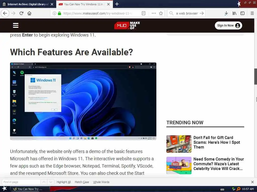Image resolution: width=257 pixels, height=192 pixels.
Task: Open the Waze comedy voice thumbnail
Action: 179,165
